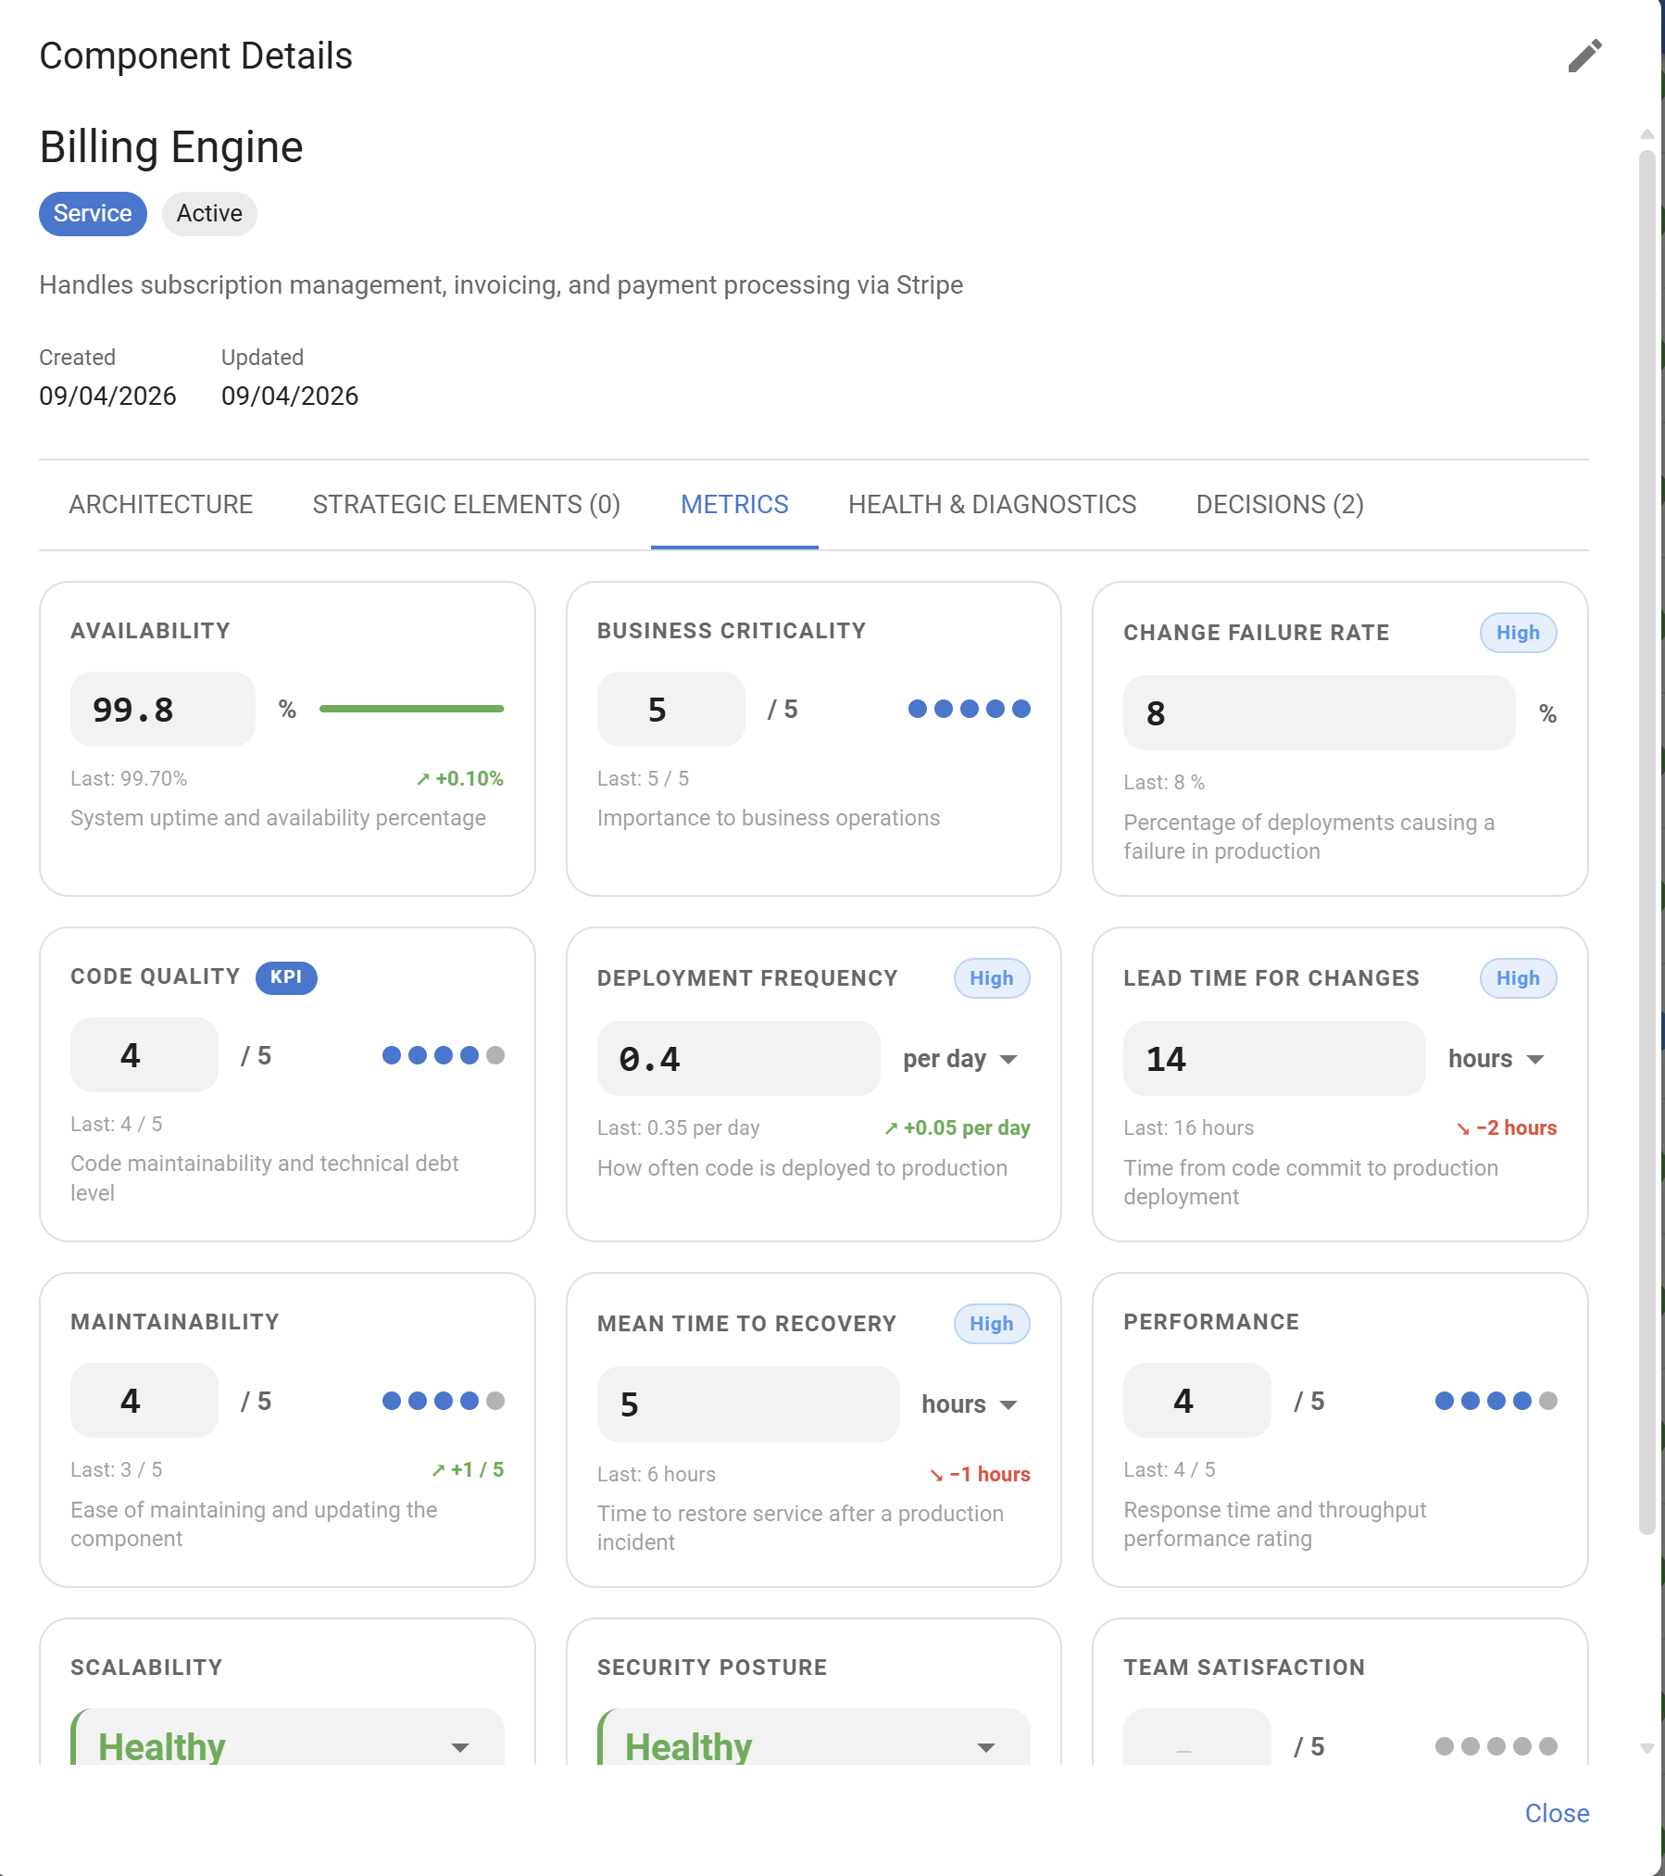Screen dimensions: 1665x1876
Task: Click the 'Last: 6 hours' text
Action: point(656,1474)
